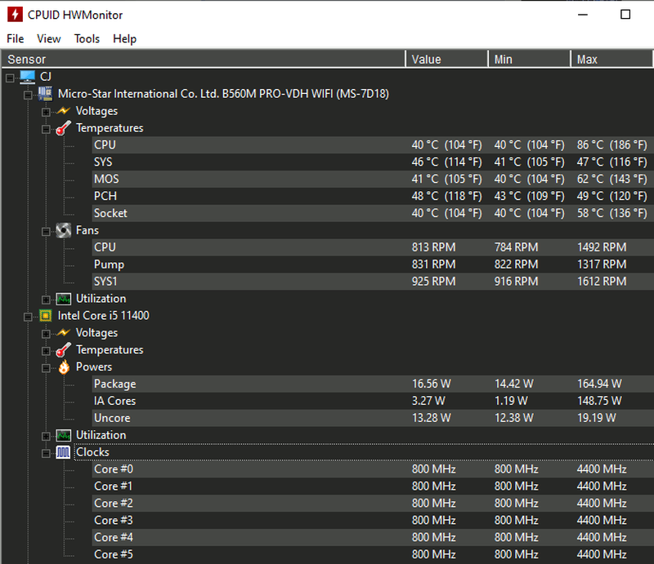Click the Fans fan icon
This screenshot has width=654, height=564.
(x=64, y=230)
